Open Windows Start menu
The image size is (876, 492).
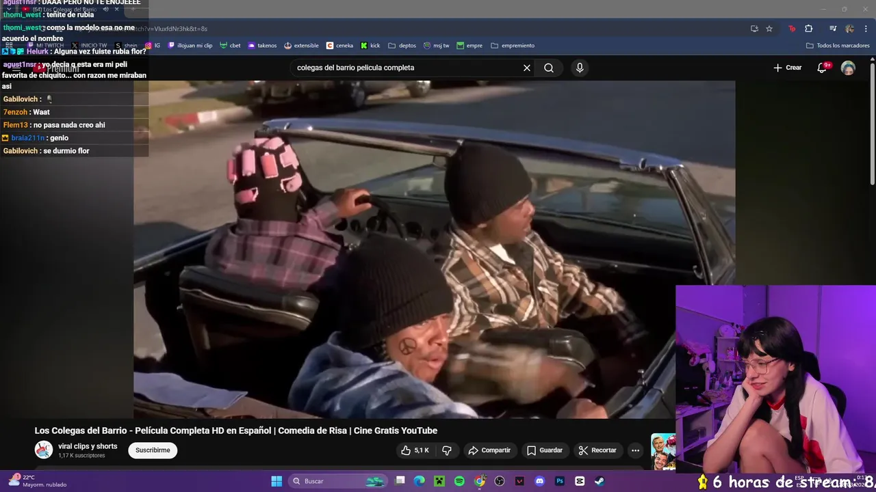pos(276,481)
